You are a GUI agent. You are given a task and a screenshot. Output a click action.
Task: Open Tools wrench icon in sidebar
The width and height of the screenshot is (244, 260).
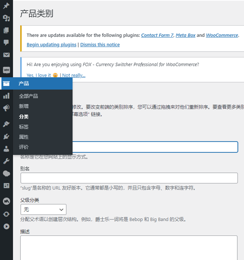coord(6,161)
